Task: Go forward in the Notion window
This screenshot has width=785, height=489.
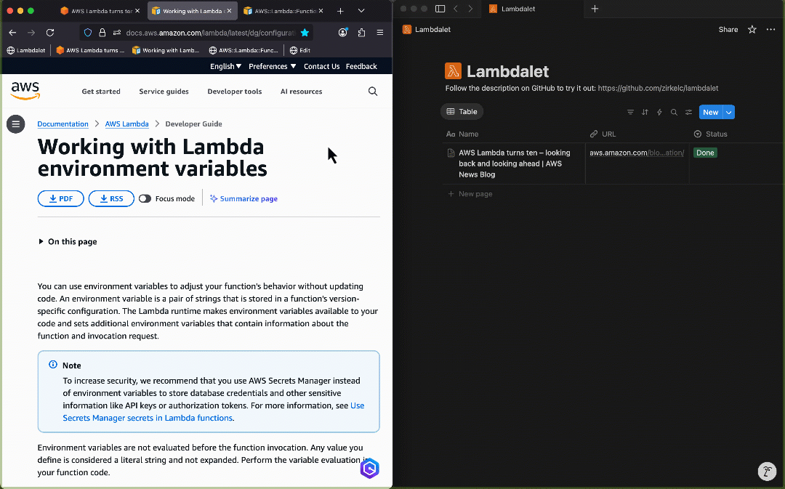Action: (x=470, y=9)
